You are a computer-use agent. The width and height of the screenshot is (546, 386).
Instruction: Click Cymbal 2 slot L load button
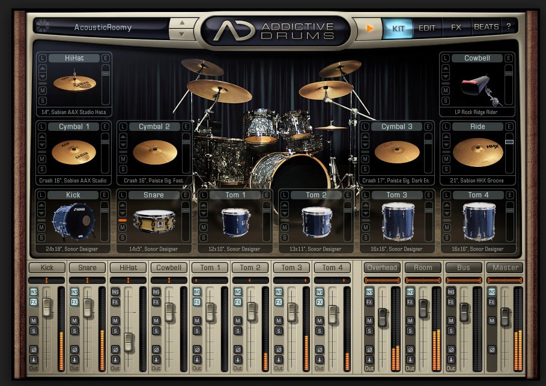123,127
